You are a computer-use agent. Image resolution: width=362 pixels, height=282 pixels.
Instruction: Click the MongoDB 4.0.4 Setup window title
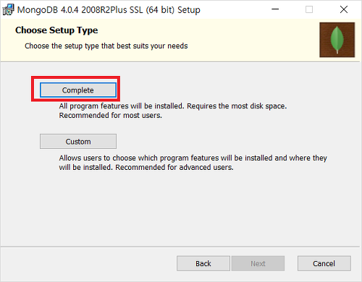[x=109, y=10]
